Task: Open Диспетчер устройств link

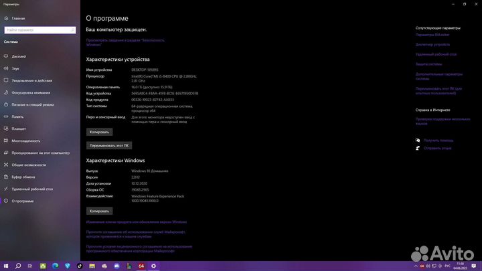Action: click(432, 45)
